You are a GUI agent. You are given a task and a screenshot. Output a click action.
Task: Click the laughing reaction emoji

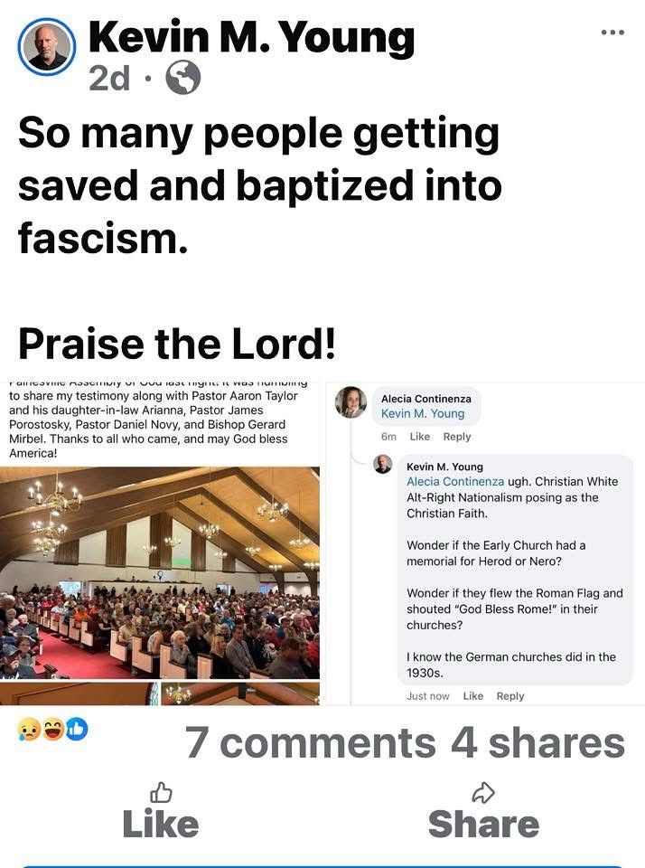click(x=53, y=730)
